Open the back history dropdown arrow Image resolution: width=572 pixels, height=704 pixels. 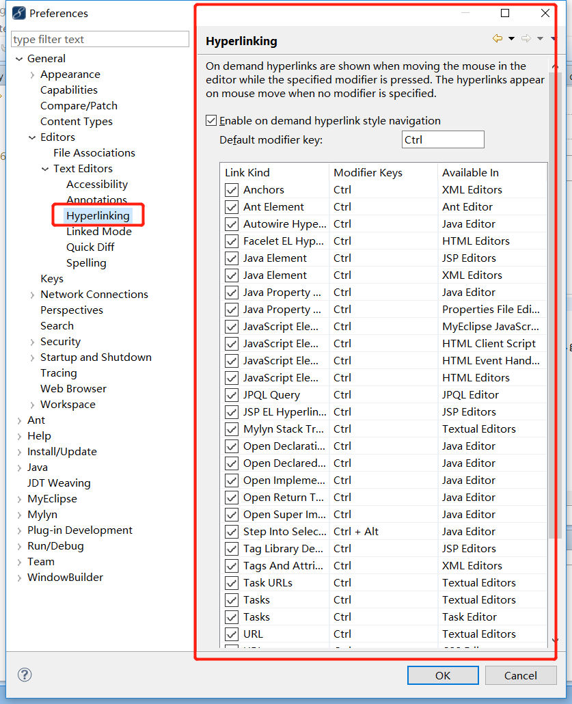(x=511, y=38)
